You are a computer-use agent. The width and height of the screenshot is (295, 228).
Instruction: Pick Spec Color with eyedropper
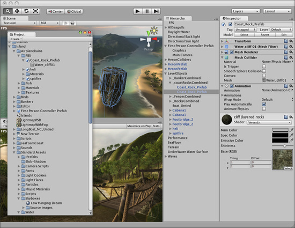point(291,135)
